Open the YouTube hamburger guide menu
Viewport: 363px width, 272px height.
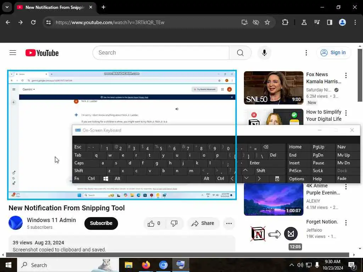(x=13, y=53)
